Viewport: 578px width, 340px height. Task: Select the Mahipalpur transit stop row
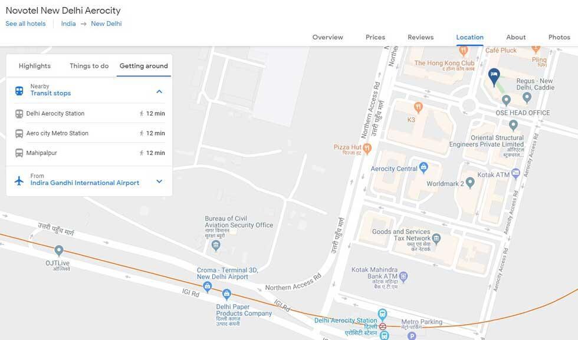pyautogui.click(x=90, y=153)
